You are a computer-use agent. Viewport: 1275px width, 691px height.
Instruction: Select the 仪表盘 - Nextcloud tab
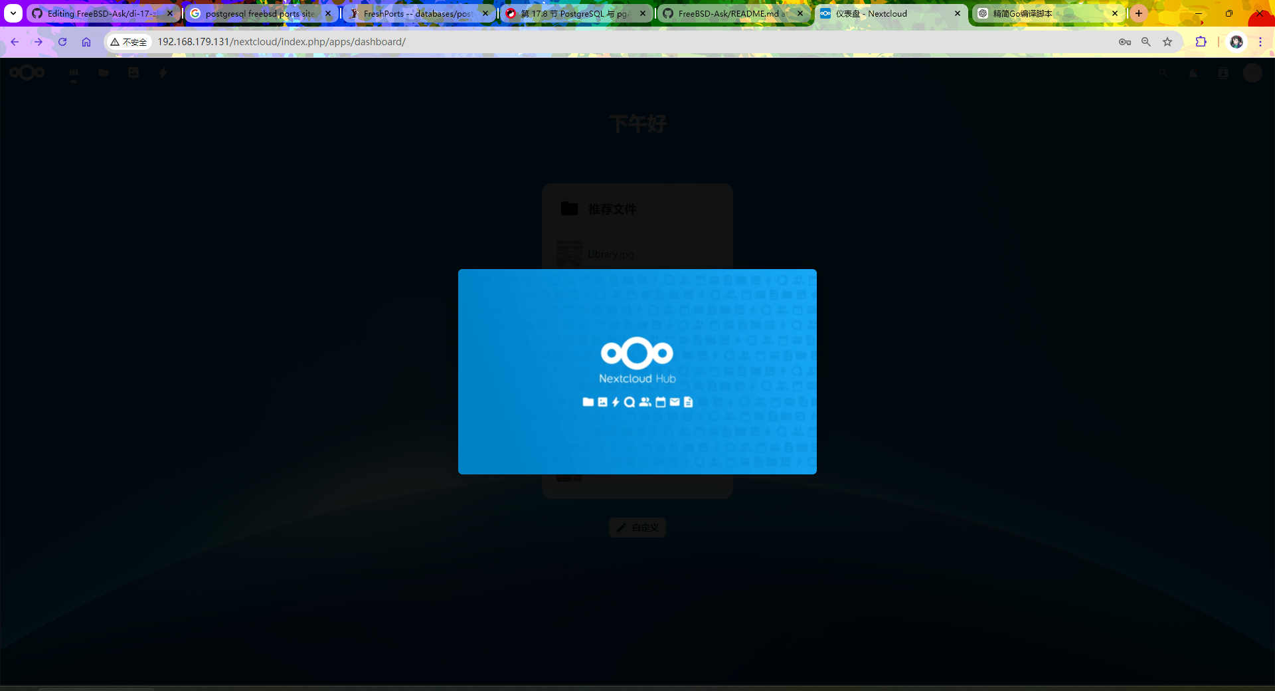tap(891, 13)
